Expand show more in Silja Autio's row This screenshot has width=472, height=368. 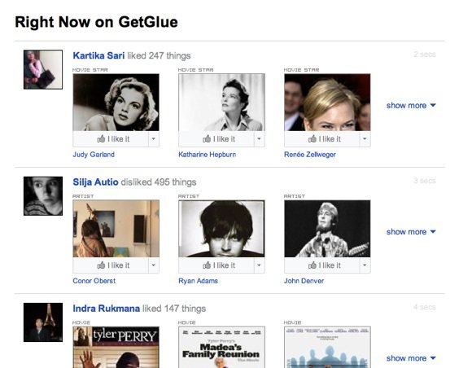411,232
